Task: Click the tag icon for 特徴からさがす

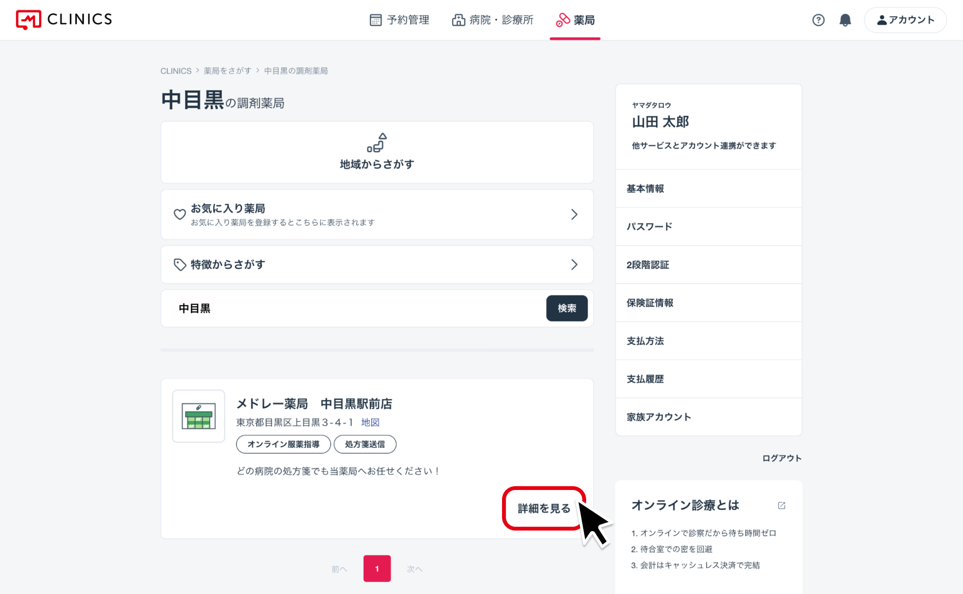Action: [180, 264]
